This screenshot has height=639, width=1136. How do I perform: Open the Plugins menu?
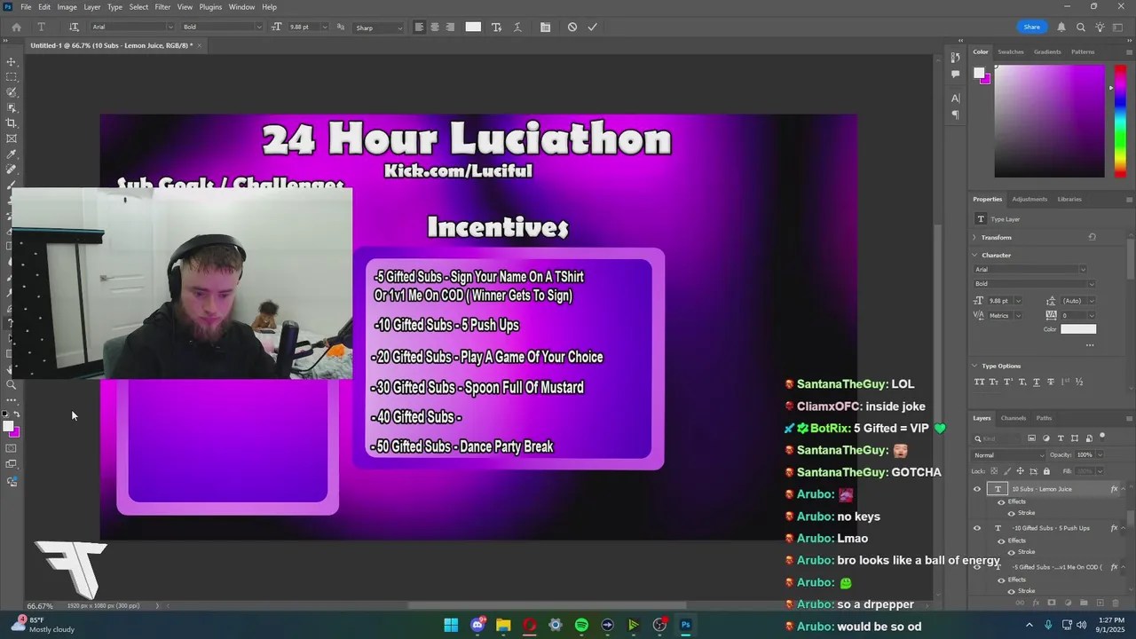pos(210,7)
